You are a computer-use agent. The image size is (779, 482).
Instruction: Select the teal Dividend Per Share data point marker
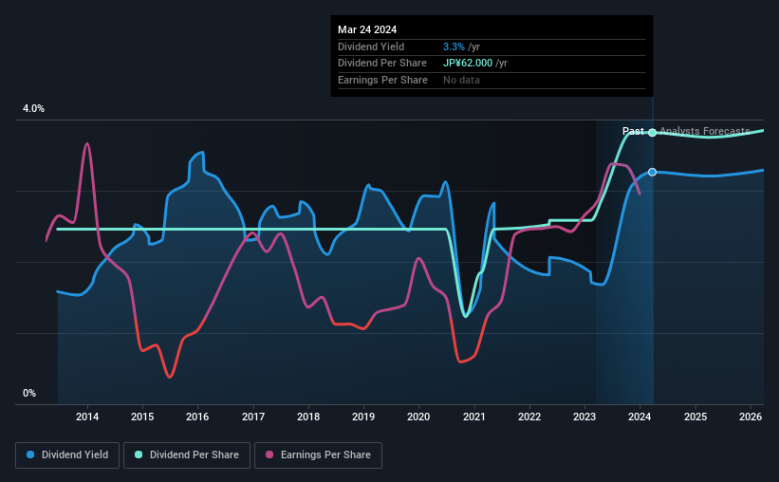[652, 133]
